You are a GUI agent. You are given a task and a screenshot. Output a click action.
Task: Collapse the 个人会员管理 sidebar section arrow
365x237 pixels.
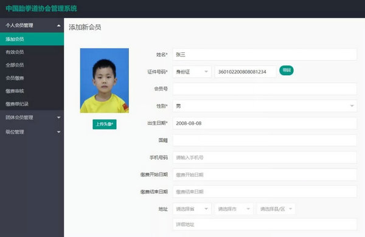(58, 26)
